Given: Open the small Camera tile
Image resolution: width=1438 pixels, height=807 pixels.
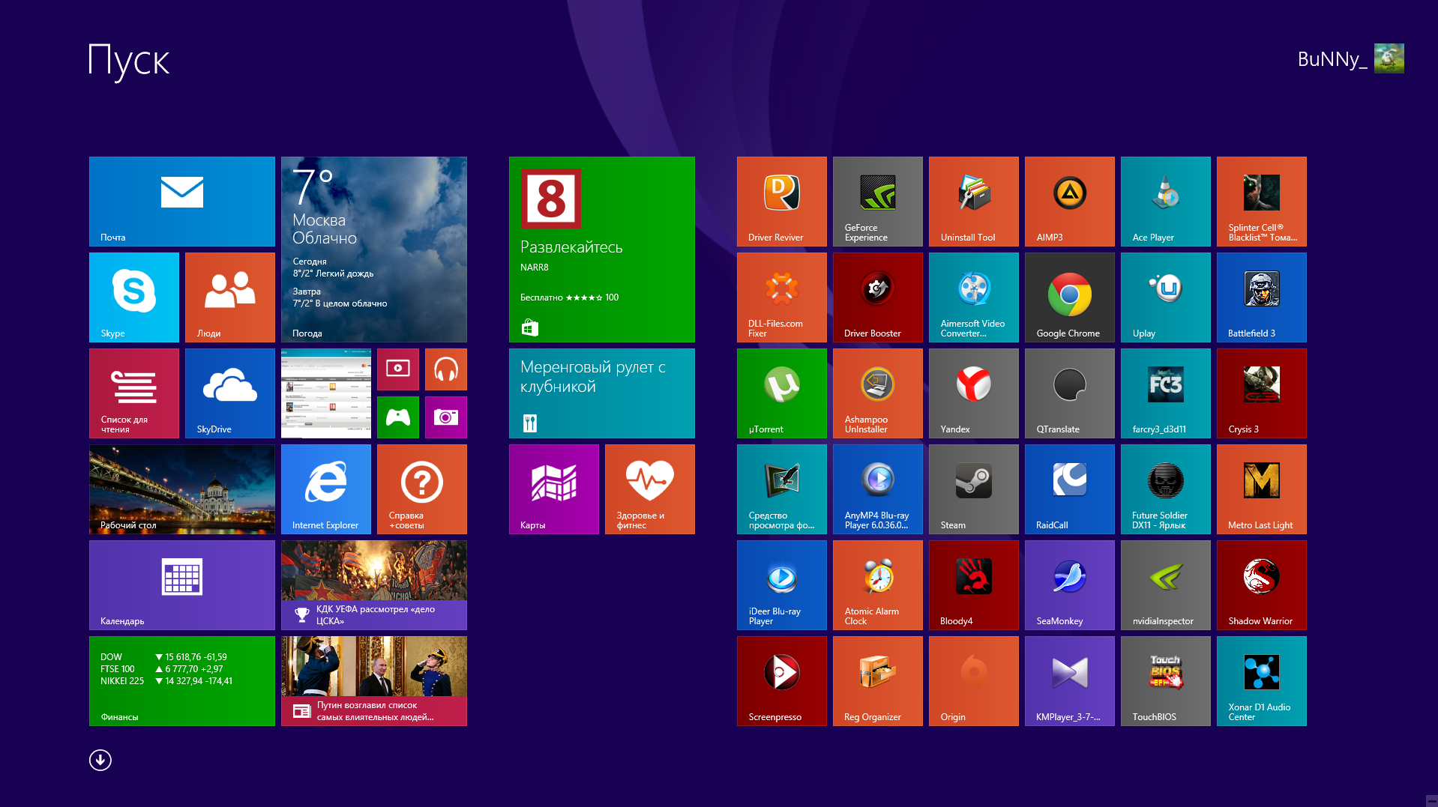Looking at the screenshot, I should point(446,417).
